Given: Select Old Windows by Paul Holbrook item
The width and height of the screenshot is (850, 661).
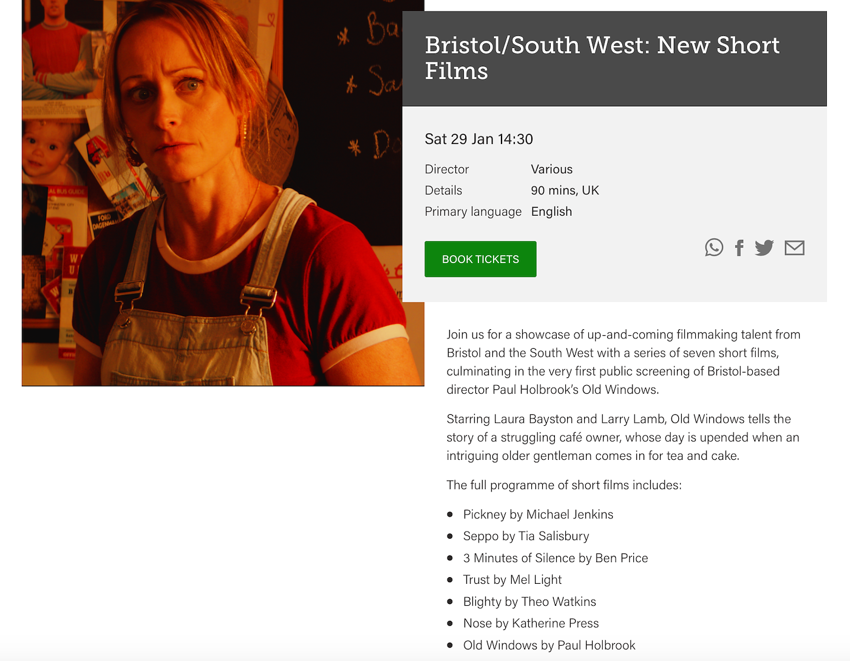Looking at the screenshot, I should click(549, 645).
